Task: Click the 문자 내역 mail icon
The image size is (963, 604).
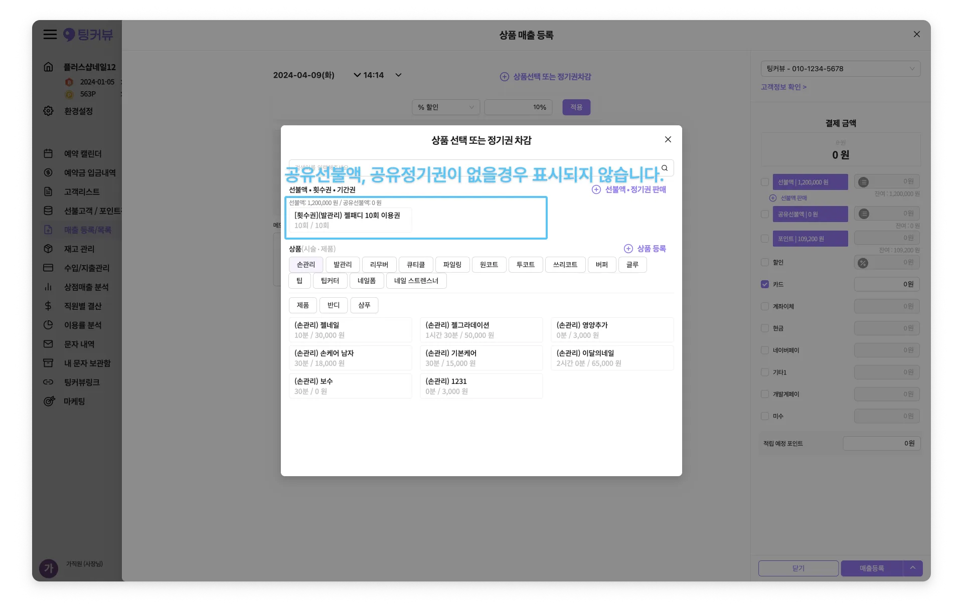Action: 48,344
